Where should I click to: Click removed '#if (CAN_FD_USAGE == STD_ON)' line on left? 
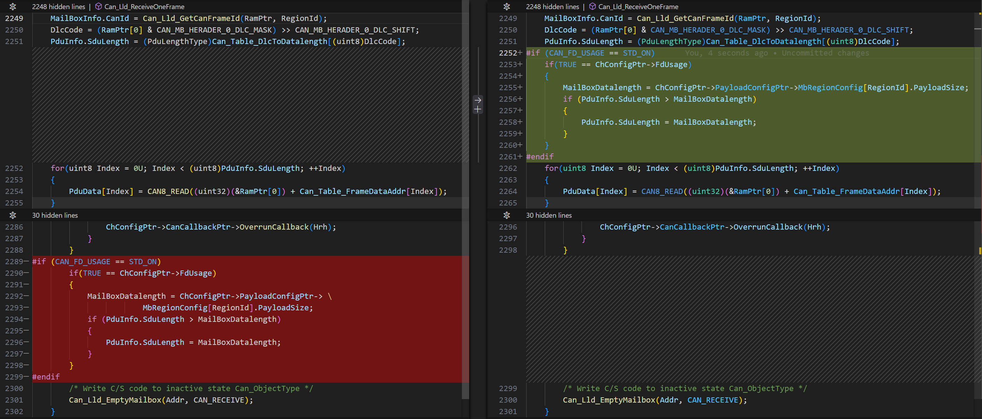pos(96,262)
